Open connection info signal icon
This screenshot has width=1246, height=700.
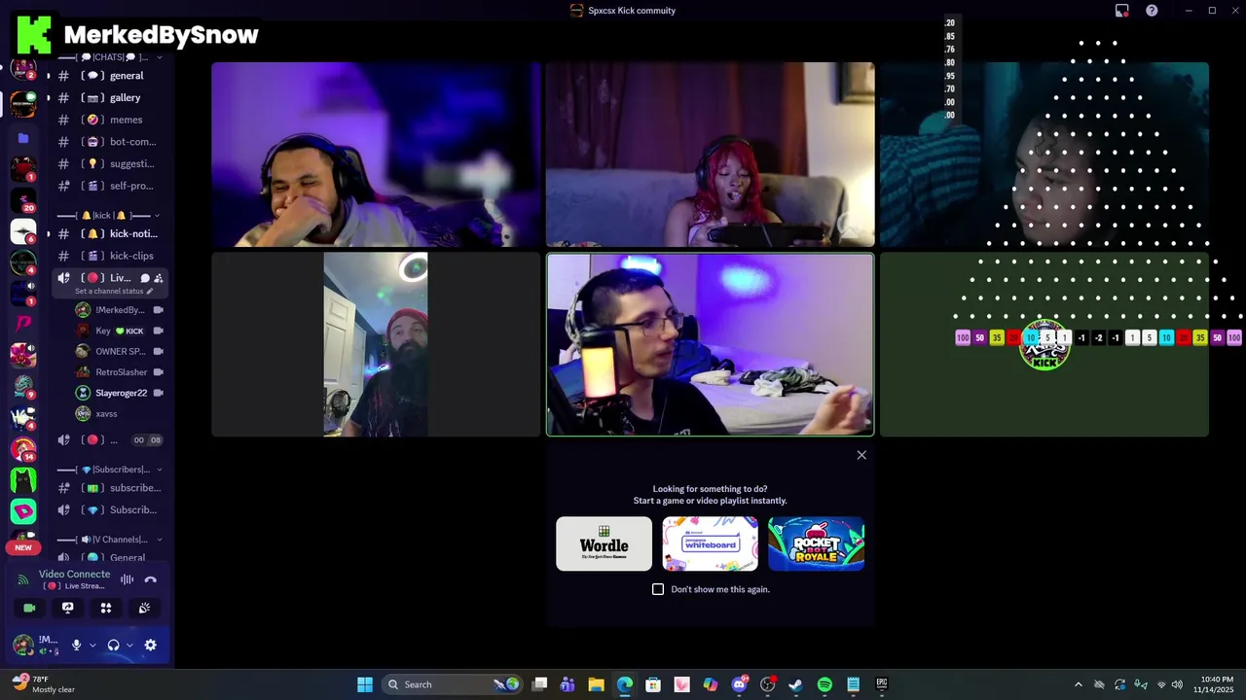pos(23,579)
